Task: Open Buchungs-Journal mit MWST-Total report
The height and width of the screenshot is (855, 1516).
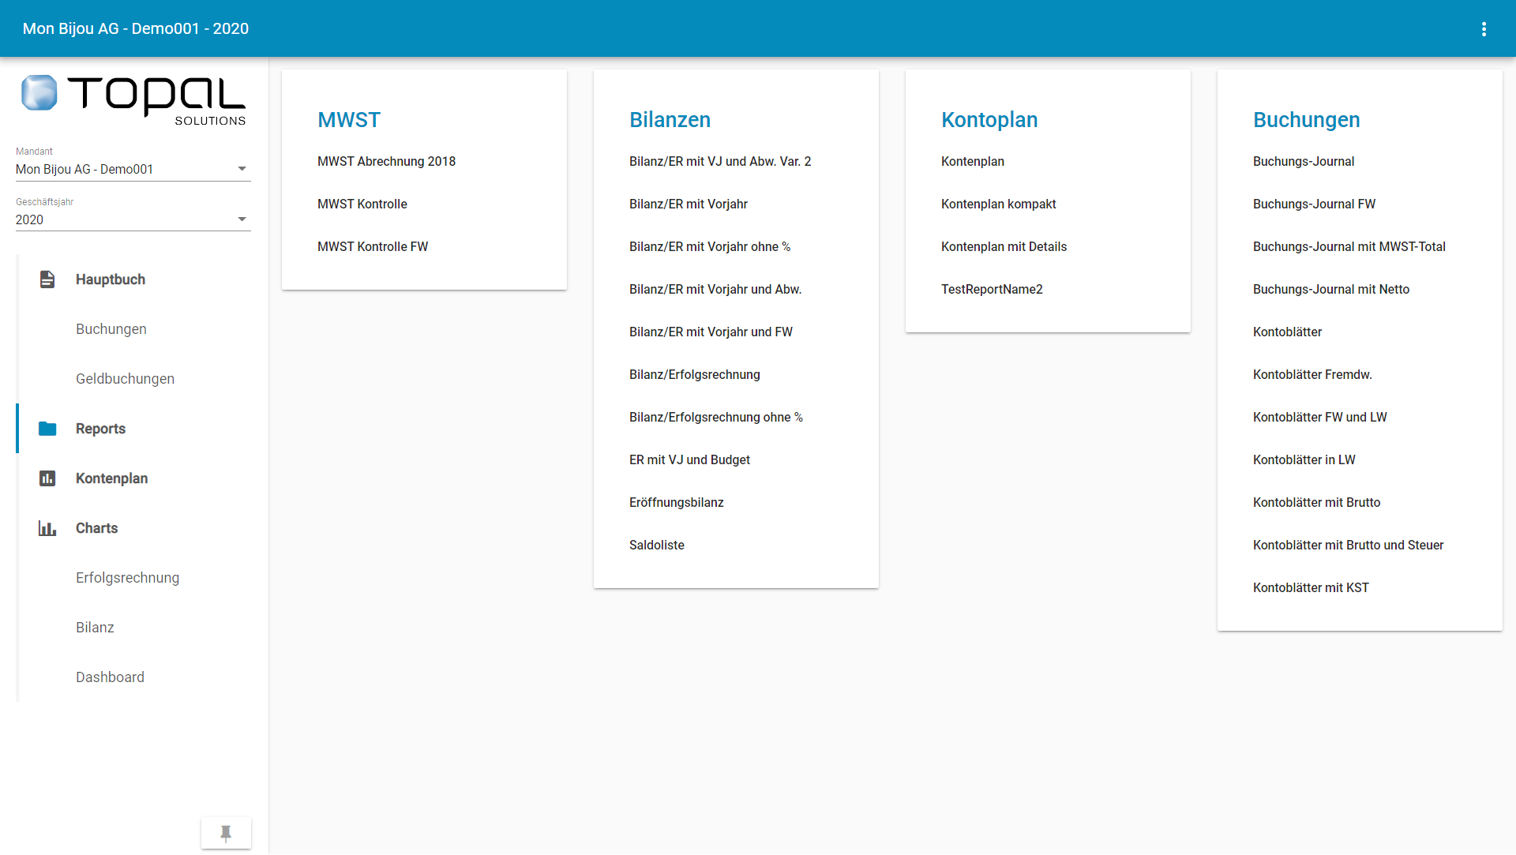Action: [1349, 247]
